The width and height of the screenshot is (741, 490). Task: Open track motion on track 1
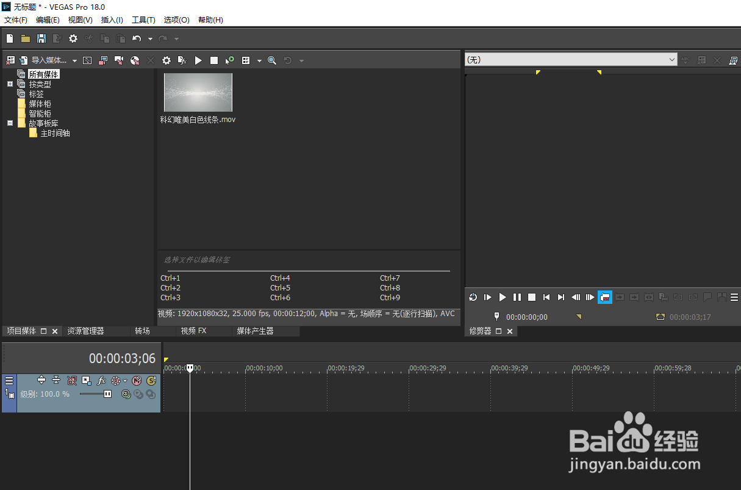point(87,380)
